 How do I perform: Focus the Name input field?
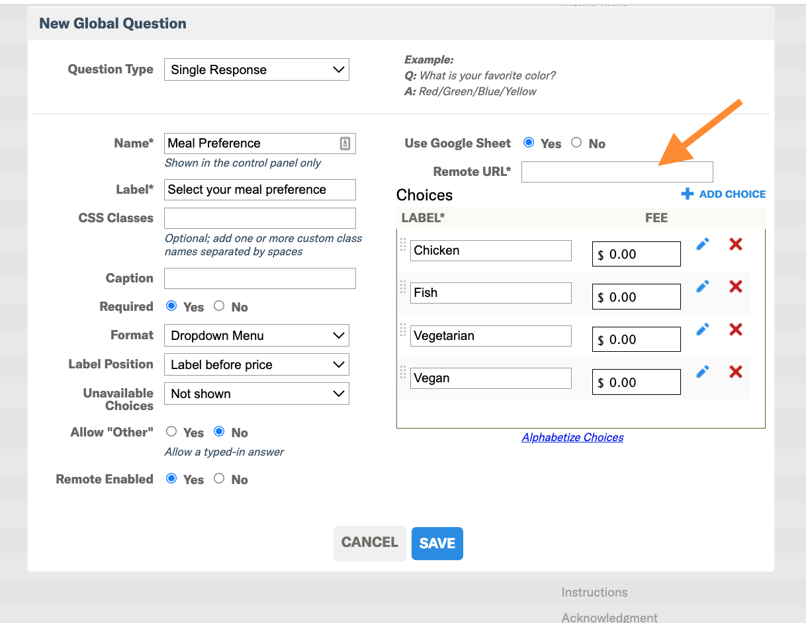coord(260,144)
